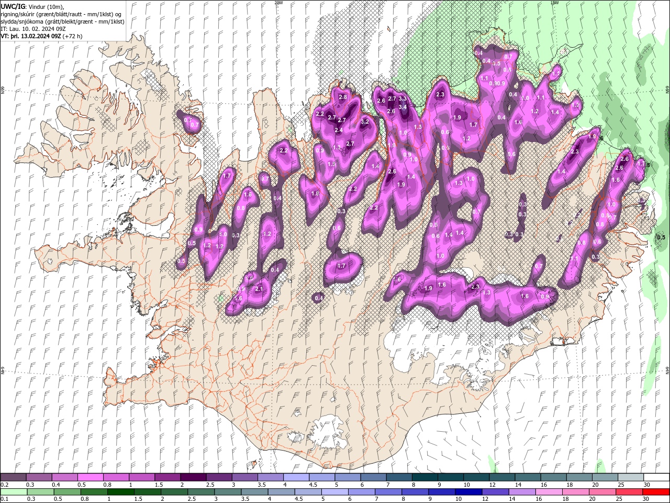Pick the dark teal 8–9 snow legend swatch
670x503 pixels.
tap(425, 477)
